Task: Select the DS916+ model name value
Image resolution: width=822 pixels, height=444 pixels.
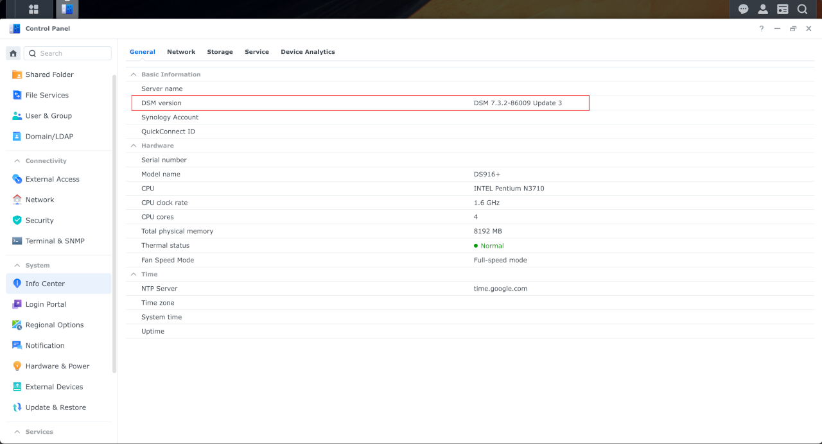Action: coord(487,174)
